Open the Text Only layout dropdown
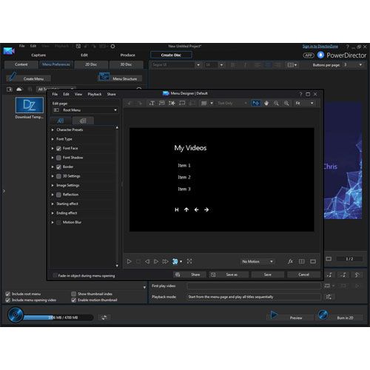The width and height of the screenshot is (370, 370). click(x=232, y=103)
